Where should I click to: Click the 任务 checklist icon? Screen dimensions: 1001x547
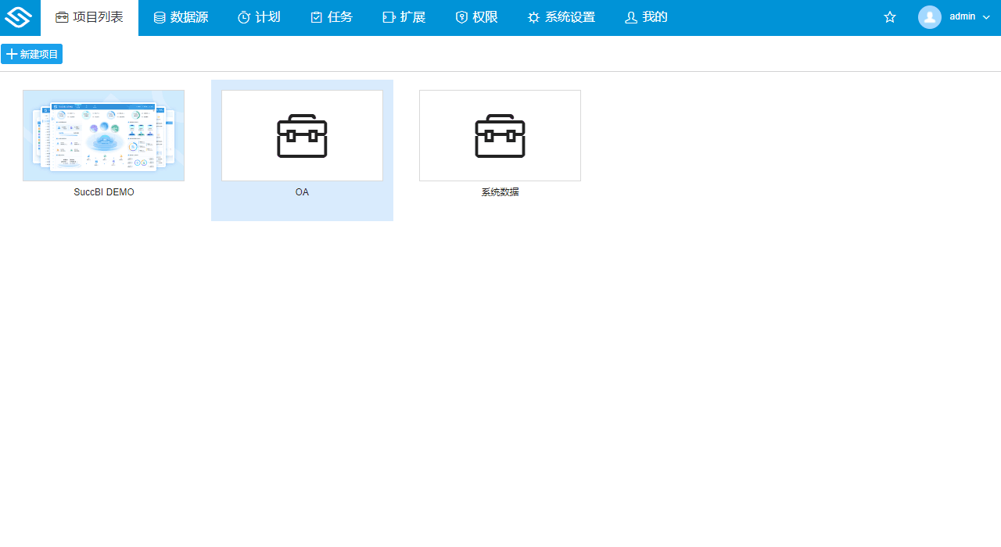pyautogui.click(x=315, y=16)
